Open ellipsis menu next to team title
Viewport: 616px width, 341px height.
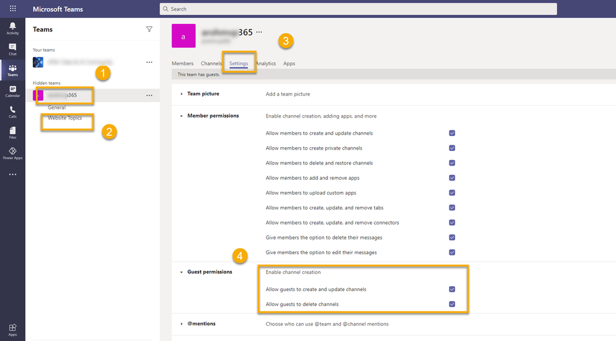(259, 32)
